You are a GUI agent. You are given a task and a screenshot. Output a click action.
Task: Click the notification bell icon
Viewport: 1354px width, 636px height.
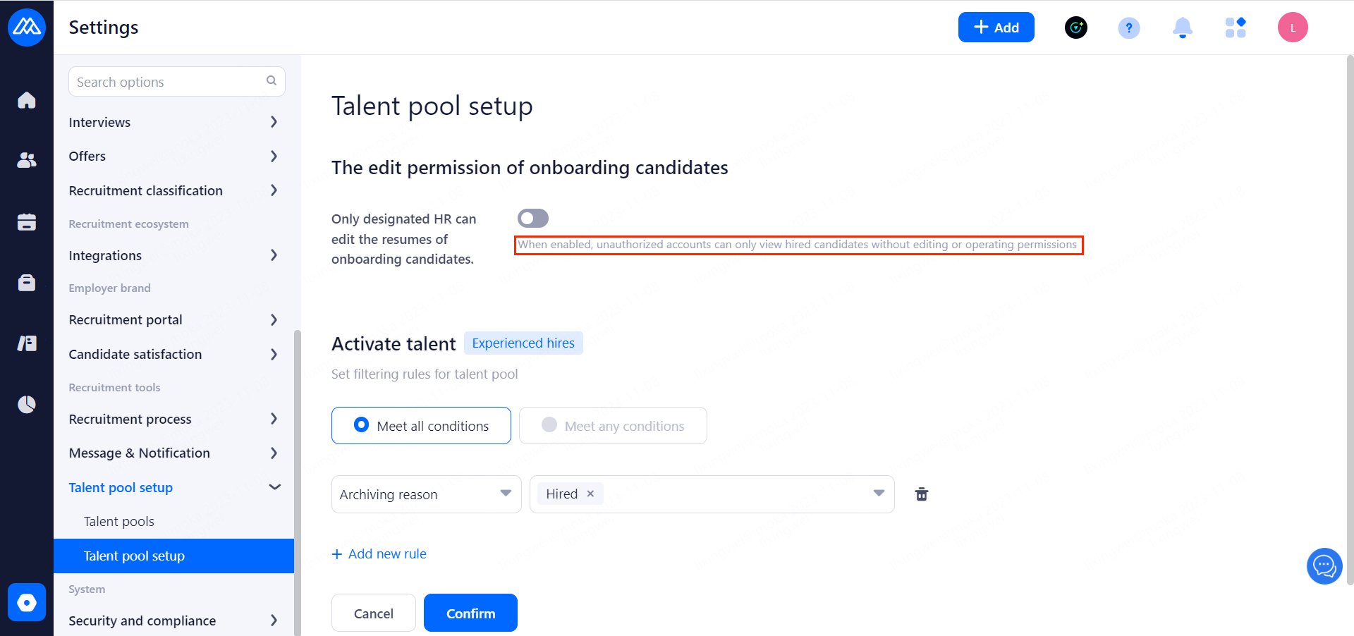(x=1182, y=28)
